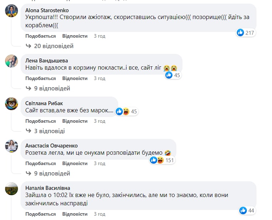This screenshot has height=220, width=272.
Task: Reply to Лена Вандышева's comment via Відповісти
Action: click(x=75, y=78)
